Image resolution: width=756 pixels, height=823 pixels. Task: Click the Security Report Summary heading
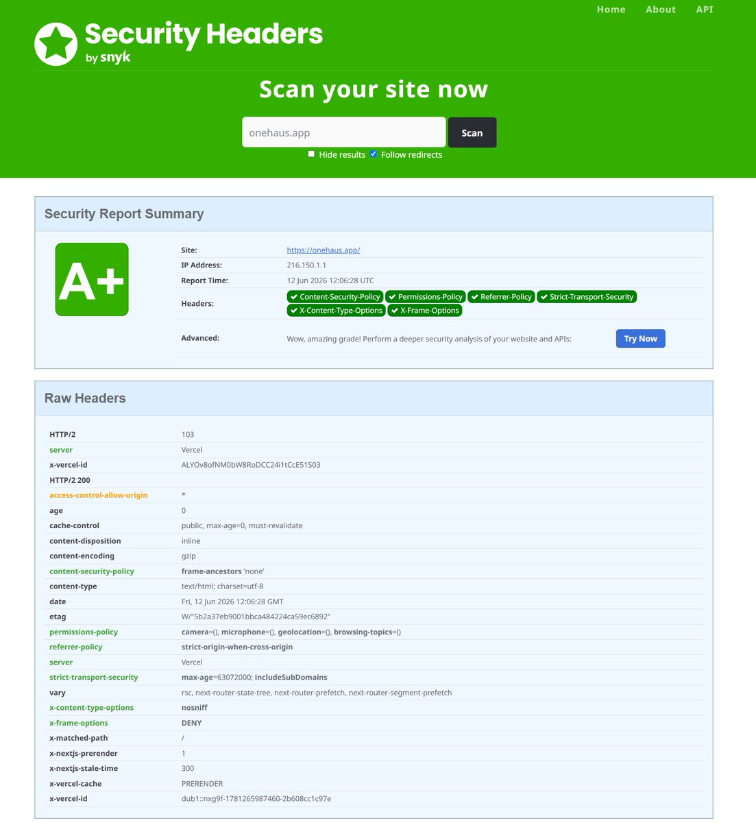[x=124, y=214]
